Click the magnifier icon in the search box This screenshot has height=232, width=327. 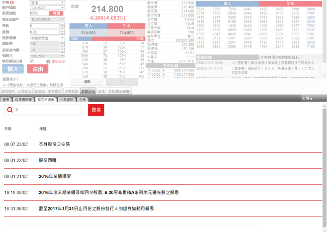9,109
